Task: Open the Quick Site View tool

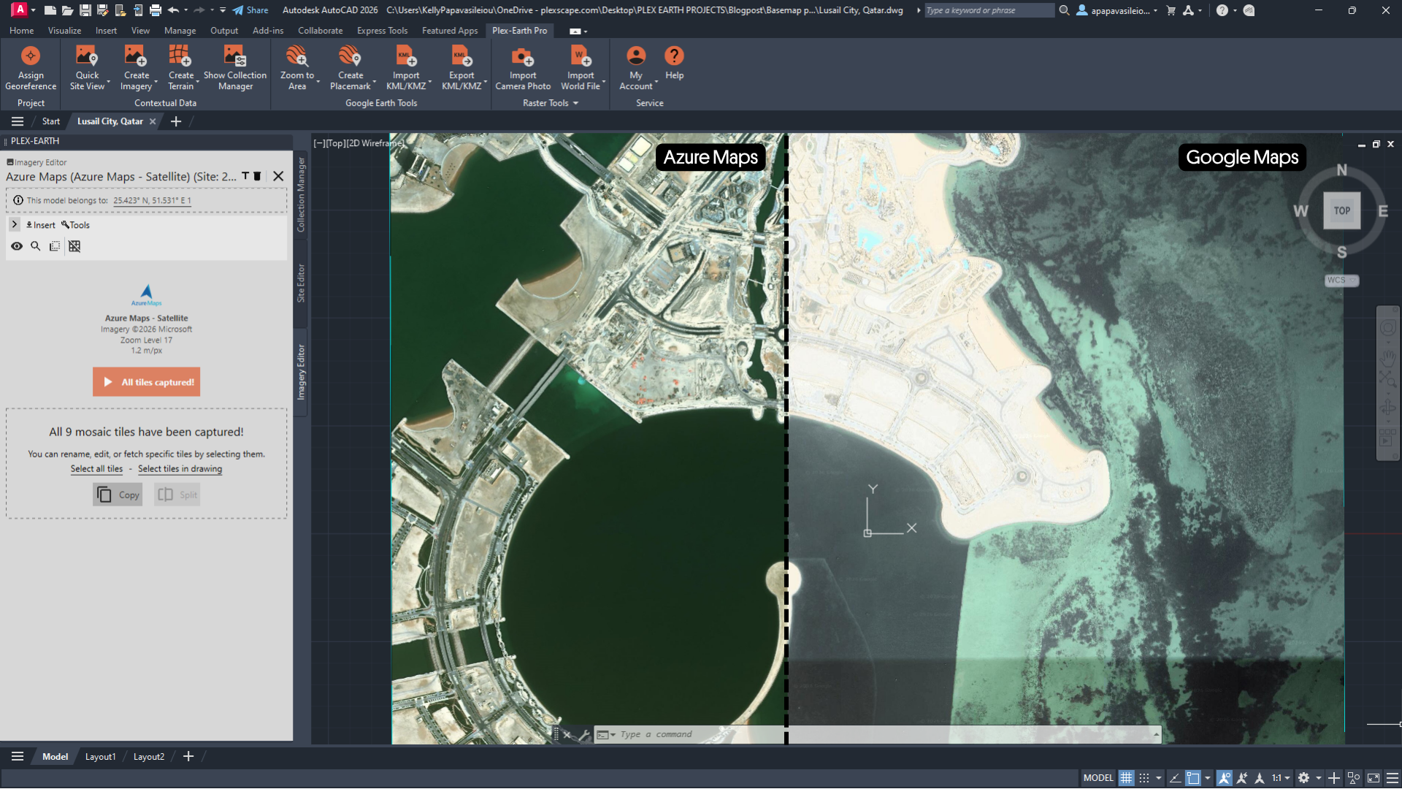Action: (87, 68)
